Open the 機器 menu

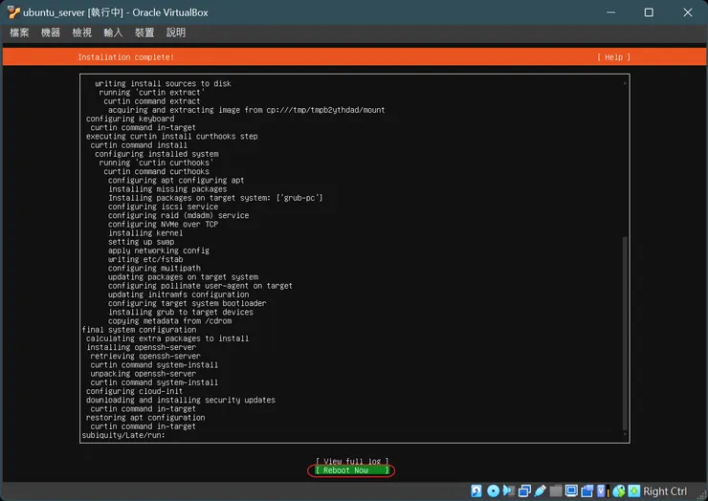(51, 33)
